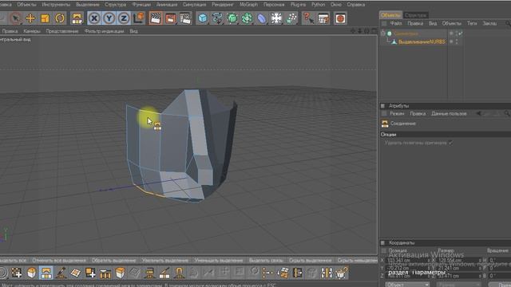
Task: Switch to the Объекты tab in manager
Action: [x=390, y=15]
